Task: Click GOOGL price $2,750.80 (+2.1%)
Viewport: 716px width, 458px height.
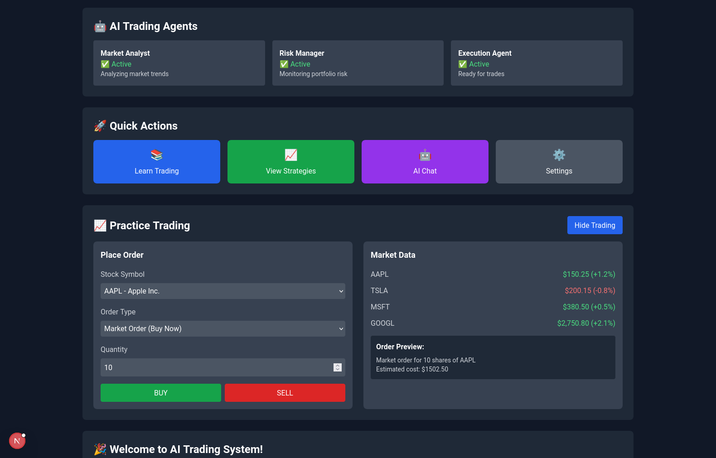Action: [586, 323]
